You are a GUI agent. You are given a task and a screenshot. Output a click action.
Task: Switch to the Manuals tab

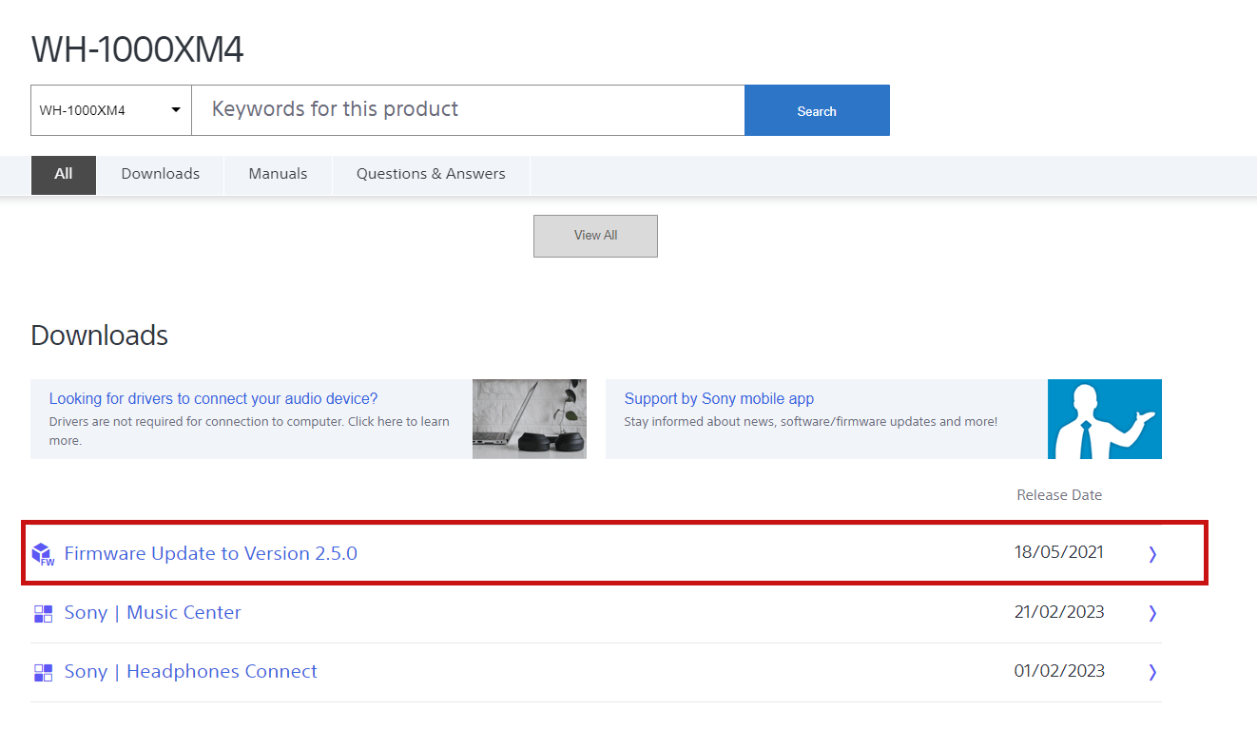[x=278, y=175]
